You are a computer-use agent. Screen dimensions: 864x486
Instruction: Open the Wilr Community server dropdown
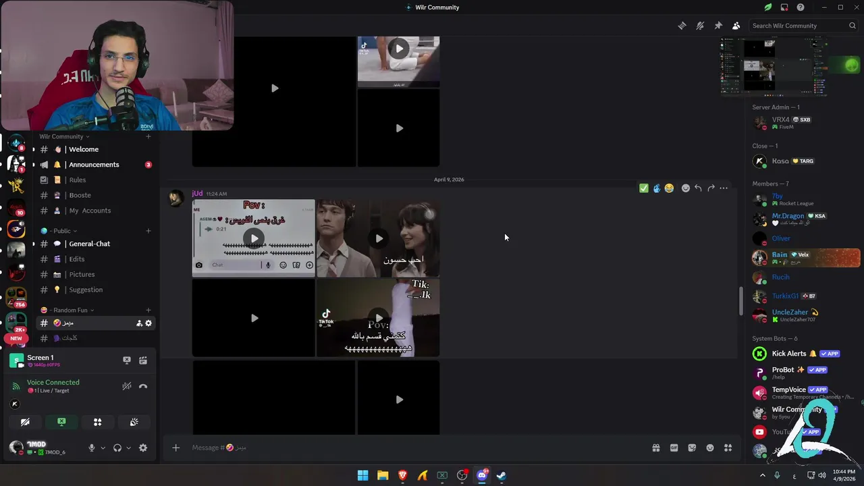pyautogui.click(x=64, y=136)
